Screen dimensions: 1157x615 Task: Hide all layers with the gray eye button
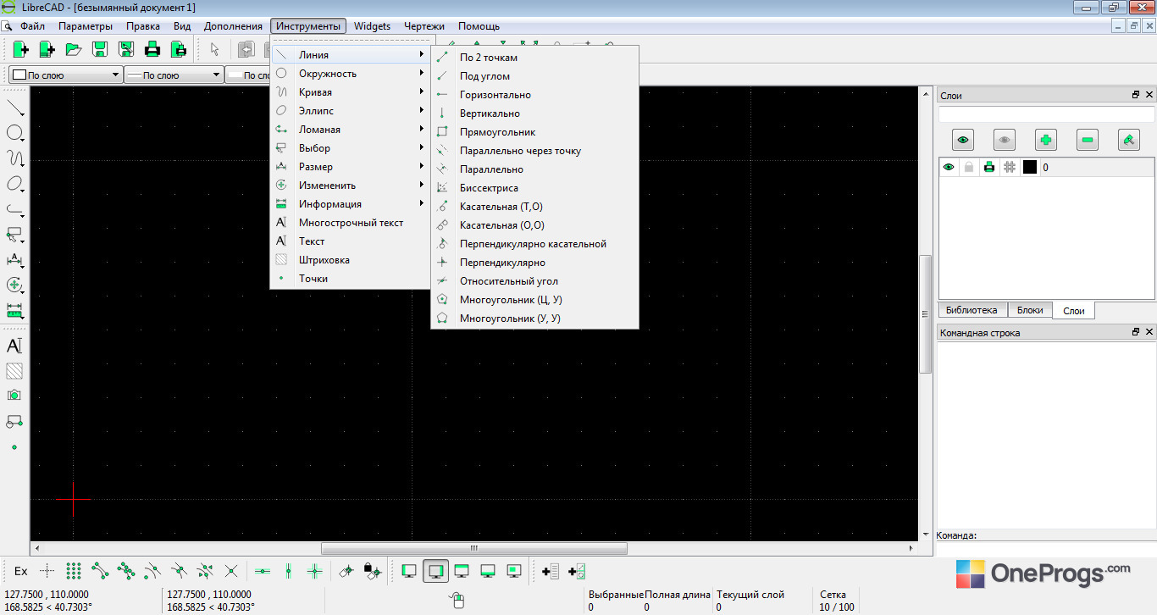tap(1005, 140)
